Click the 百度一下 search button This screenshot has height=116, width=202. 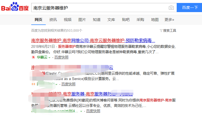(189, 8)
